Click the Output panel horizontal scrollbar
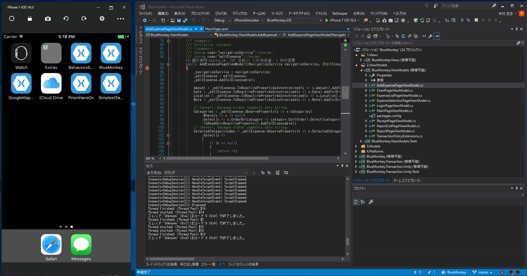The width and height of the screenshot is (527, 276). 172,259
